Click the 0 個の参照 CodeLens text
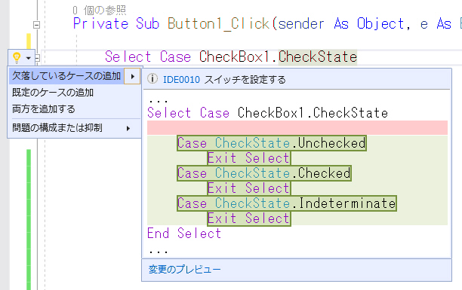462x290 pixels. [x=100, y=11]
